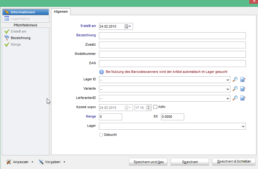
Task: Click into the Bezeichnung text field
Action: 172,35
